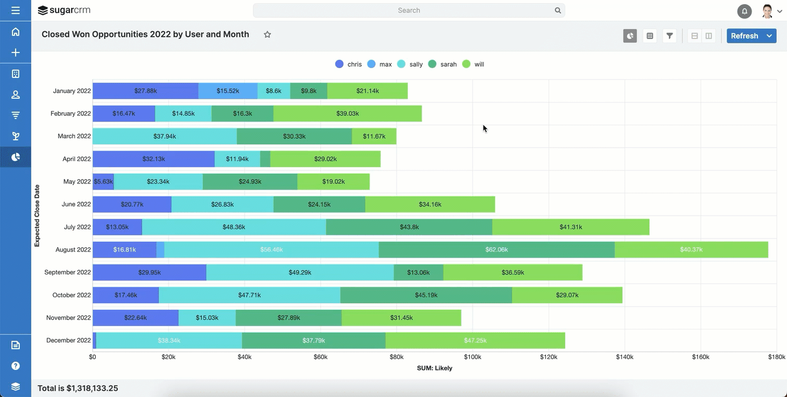Click the Refresh button
The width and height of the screenshot is (787, 397).
click(x=744, y=36)
